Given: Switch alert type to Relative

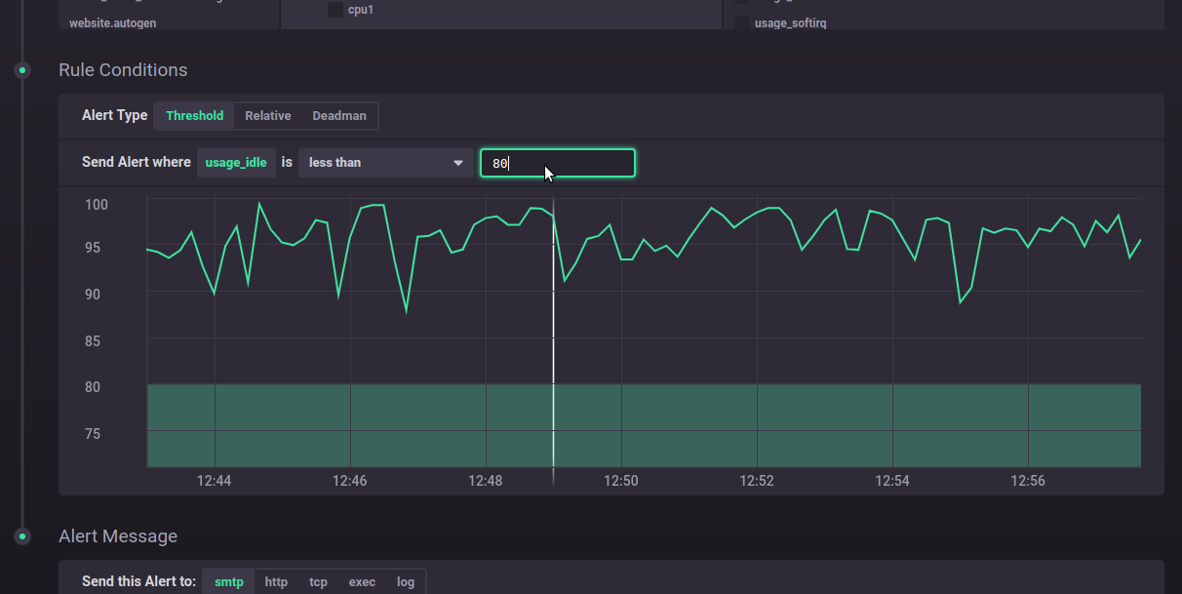Looking at the screenshot, I should coord(267,116).
